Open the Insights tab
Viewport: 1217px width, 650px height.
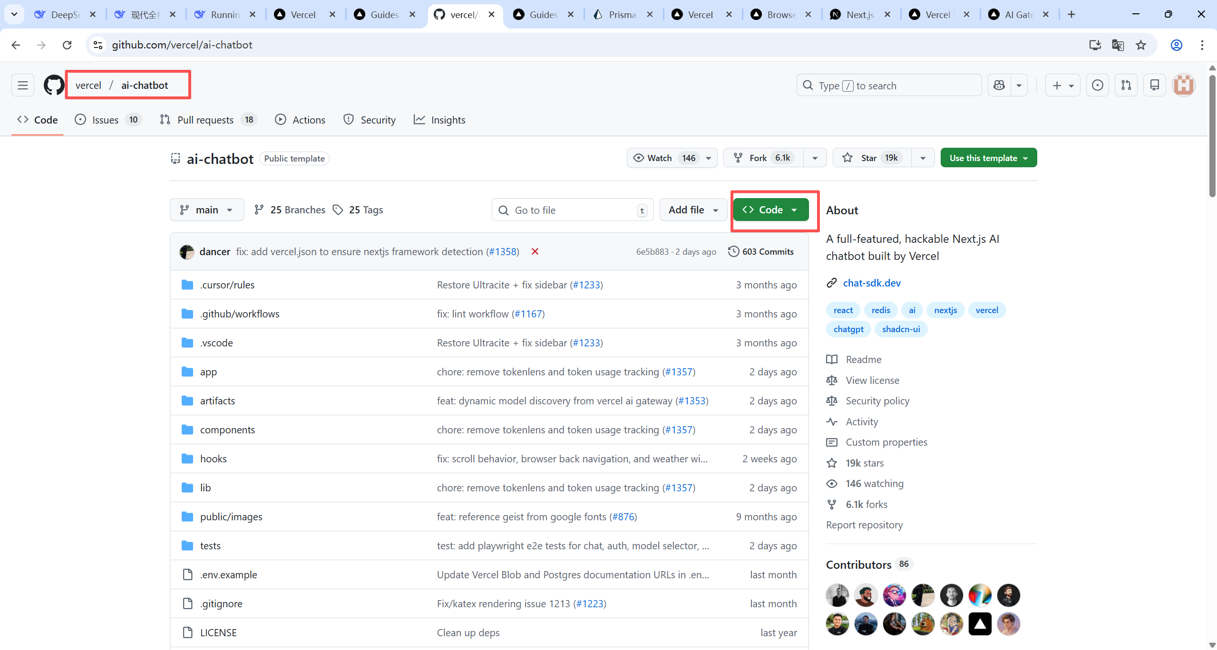coord(439,120)
